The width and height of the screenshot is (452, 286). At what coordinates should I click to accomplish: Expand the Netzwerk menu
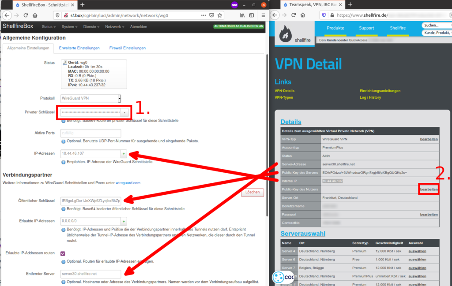[x=114, y=26]
